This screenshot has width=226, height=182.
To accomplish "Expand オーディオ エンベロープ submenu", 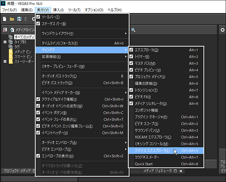I will 82,142.
